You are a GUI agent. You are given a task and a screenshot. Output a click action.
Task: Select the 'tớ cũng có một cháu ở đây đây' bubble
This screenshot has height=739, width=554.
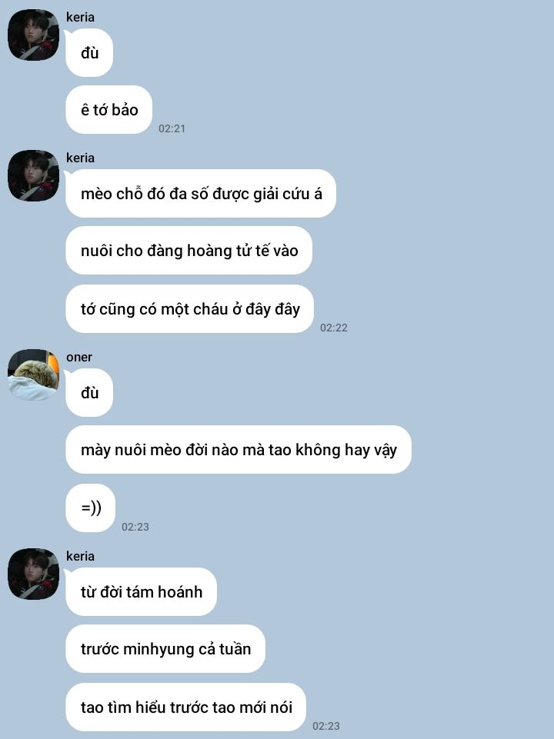pyautogui.click(x=189, y=308)
